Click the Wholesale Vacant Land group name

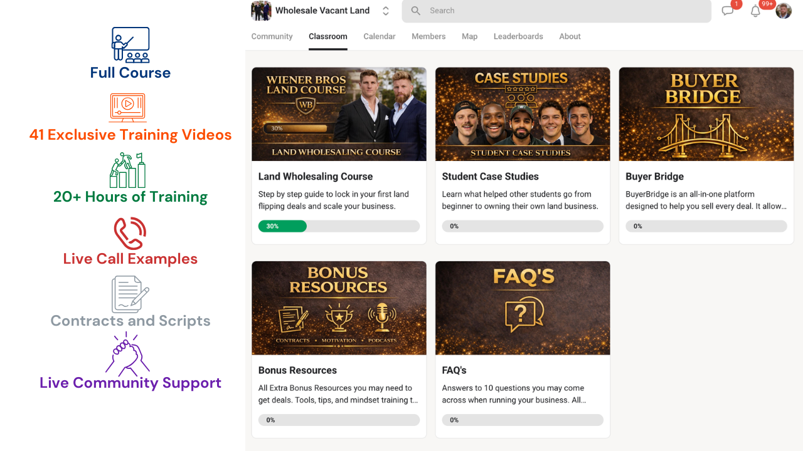[322, 11]
